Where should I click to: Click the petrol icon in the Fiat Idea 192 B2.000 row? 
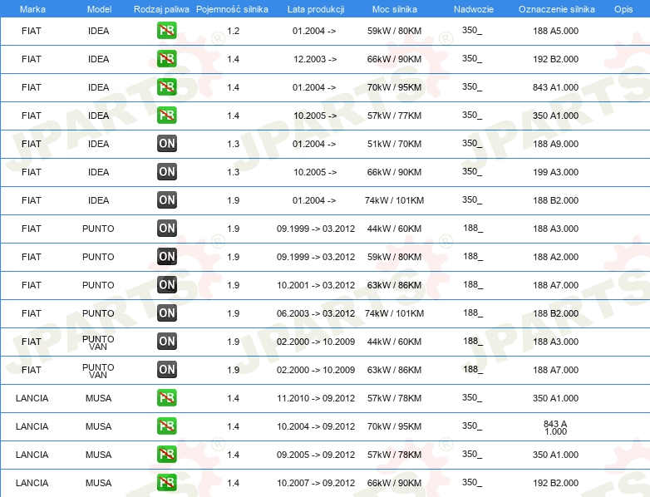pos(166,59)
